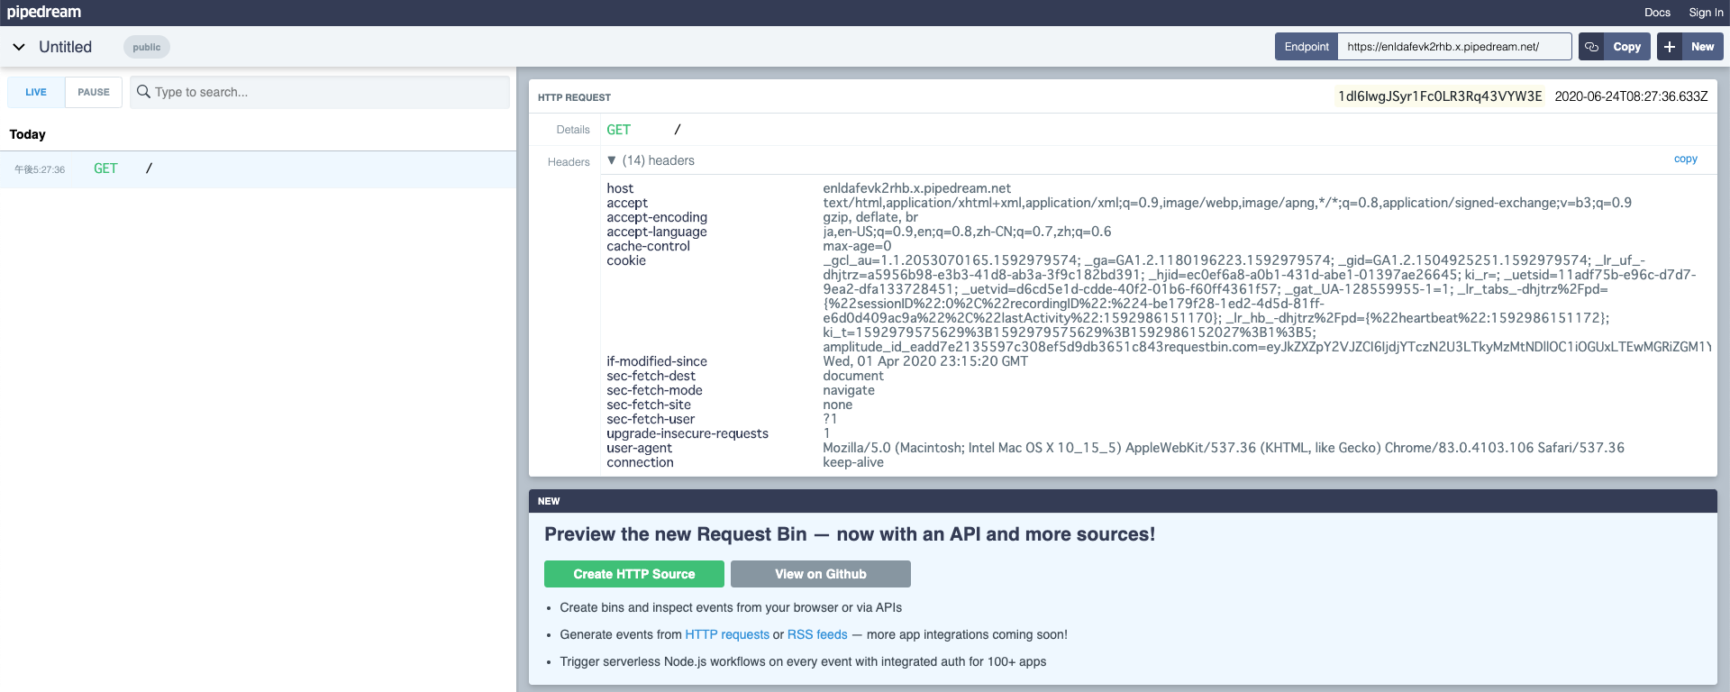Click View on Github button
Screen dimensions: 1730x692
point(821,574)
